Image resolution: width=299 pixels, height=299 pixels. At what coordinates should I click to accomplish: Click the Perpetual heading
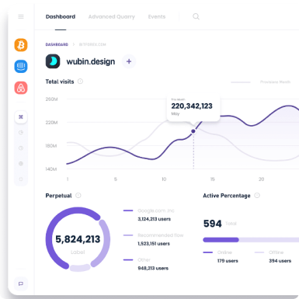click(x=58, y=196)
